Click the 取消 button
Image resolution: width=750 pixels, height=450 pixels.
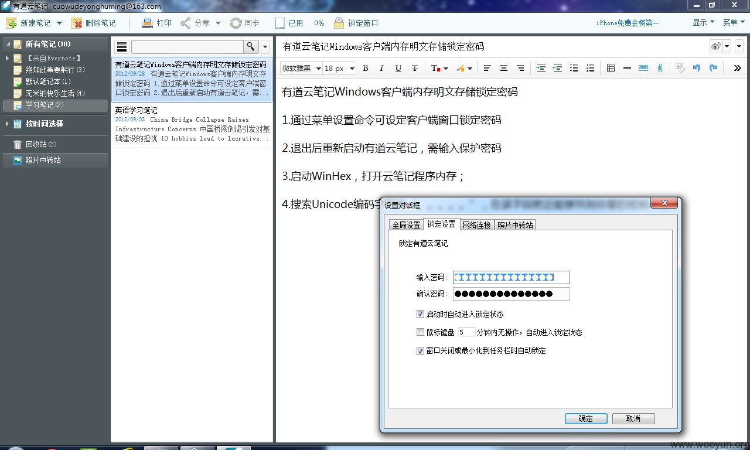pyautogui.click(x=633, y=418)
